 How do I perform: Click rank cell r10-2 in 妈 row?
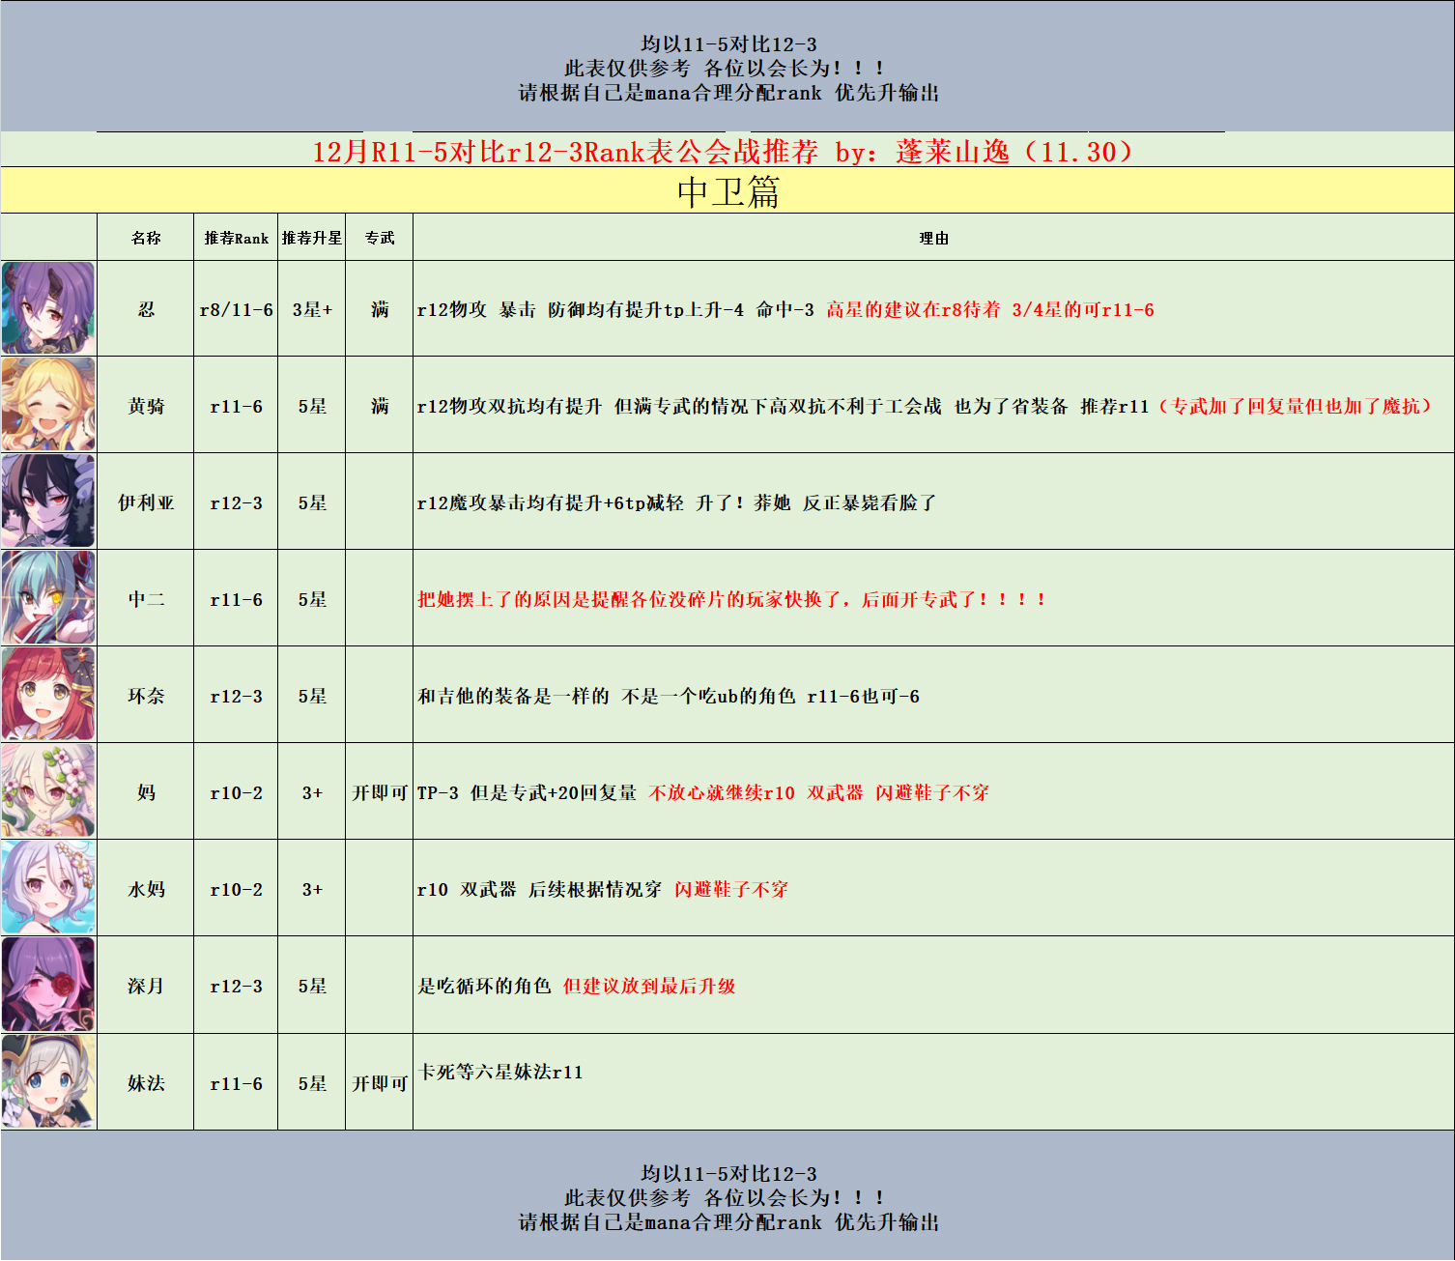(236, 792)
